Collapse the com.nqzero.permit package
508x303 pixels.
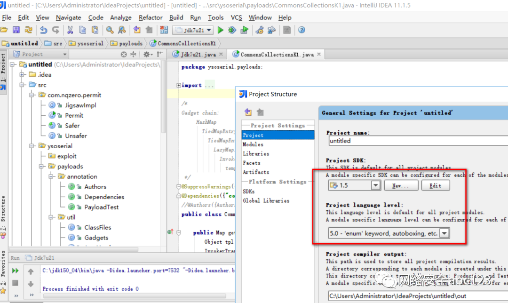click(32, 95)
